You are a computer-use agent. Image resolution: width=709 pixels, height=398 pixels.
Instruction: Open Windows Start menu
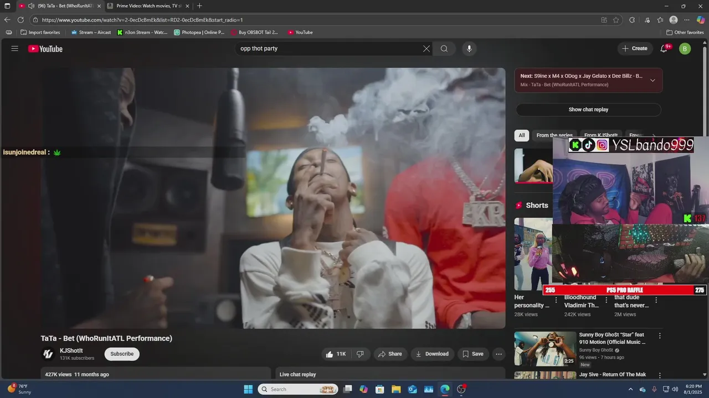point(248,389)
